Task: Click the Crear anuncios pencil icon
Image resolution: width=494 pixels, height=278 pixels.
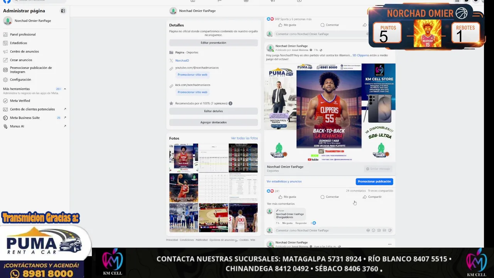Action: pyautogui.click(x=5, y=60)
